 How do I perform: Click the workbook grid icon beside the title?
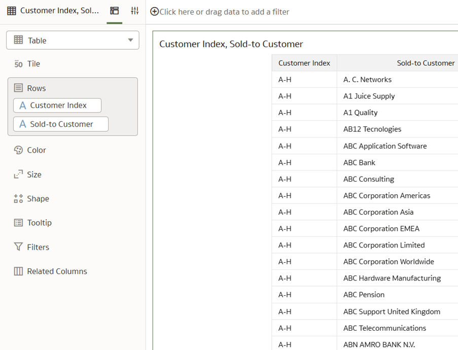click(x=11, y=11)
